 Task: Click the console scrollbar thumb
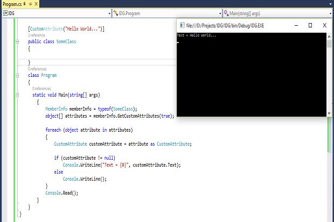329,44
